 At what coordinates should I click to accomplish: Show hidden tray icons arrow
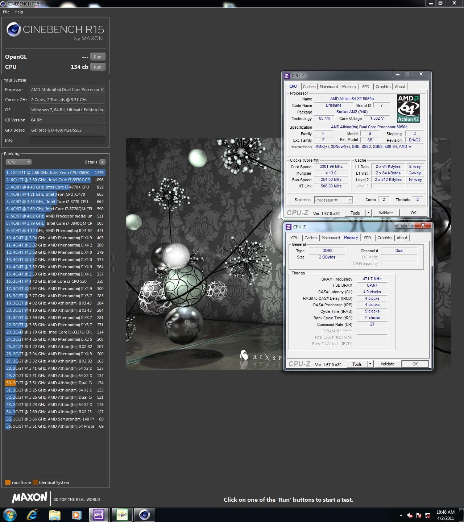click(401, 515)
